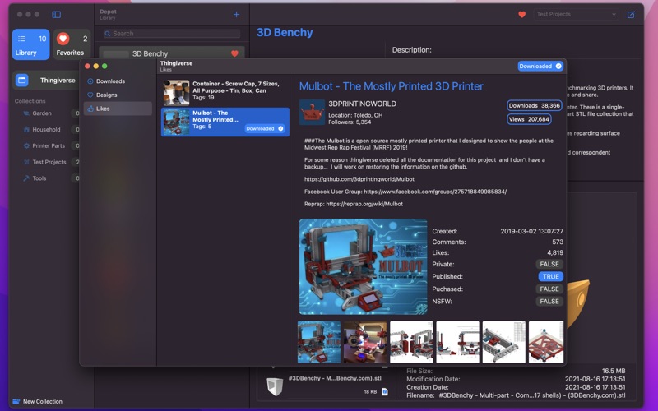This screenshot has width=658, height=411.
Task: Toggle heart on 3D Benchy list row
Action: (234, 53)
